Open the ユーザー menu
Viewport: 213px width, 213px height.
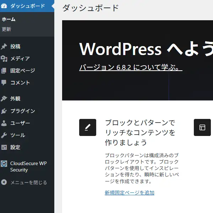(27, 123)
